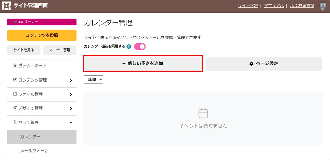Click the 新しい予定を追加 button
This screenshot has height=160, width=330.
point(143,63)
